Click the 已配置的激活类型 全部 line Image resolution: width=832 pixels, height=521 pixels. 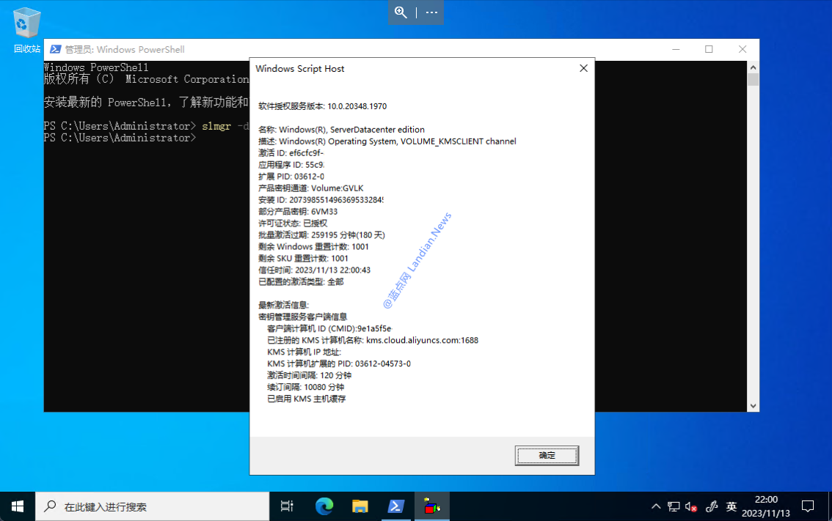click(301, 281)
